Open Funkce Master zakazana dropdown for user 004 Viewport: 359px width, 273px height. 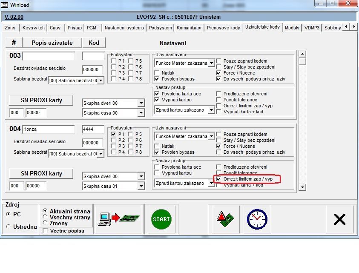211,137
